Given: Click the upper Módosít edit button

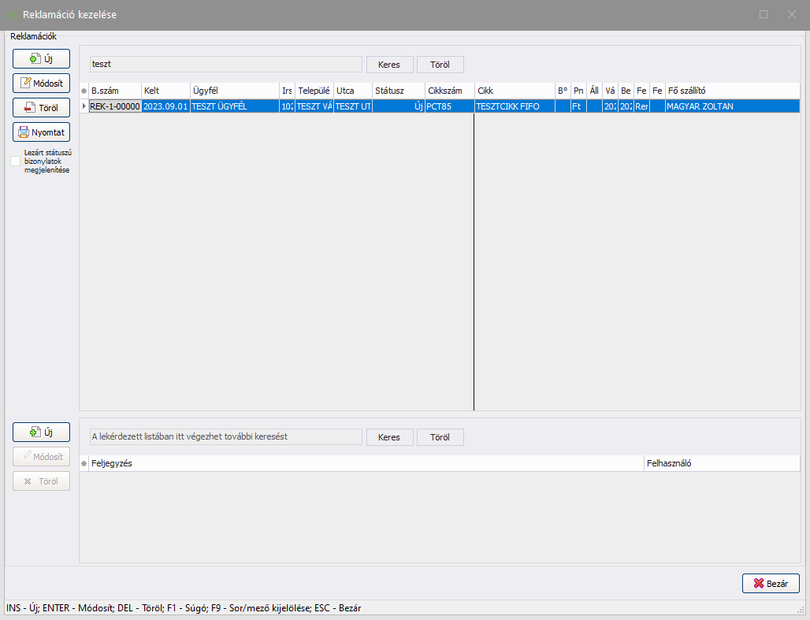Looking at the screenshot, I should pyautogui.click(x=41, y=83).
